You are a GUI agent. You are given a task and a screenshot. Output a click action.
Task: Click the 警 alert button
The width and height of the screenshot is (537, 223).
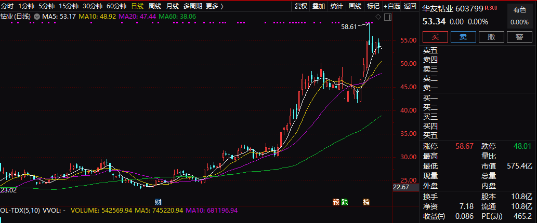click(519, 36)
